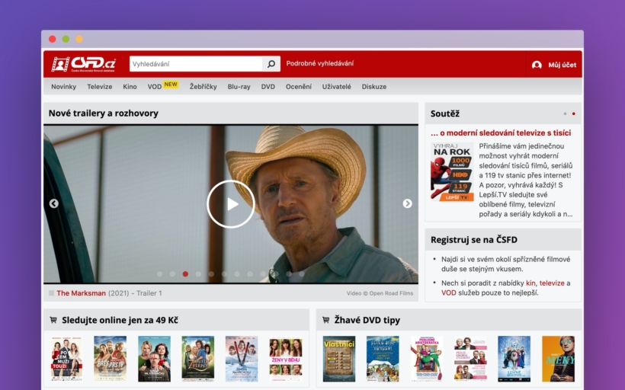Viewport: 625px width, 390px height.
Task: Open the Poslední aristokratka DVD poster
Action: 427,359
